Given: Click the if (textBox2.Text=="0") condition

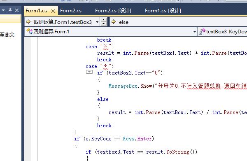Looking at the screenshot, I should pos(130,73).
